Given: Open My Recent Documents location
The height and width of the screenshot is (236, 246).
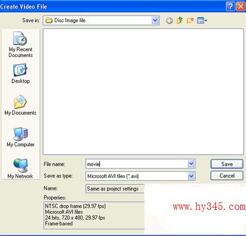Looking at the screenshot, I should pos(21,45).
